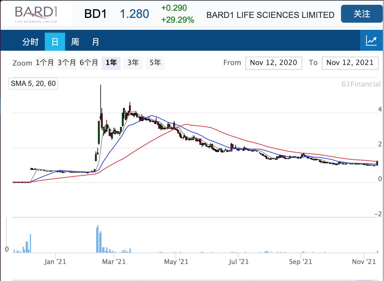
Task: Set zoom range to 6个月
Action: click(x=89, y=63)
